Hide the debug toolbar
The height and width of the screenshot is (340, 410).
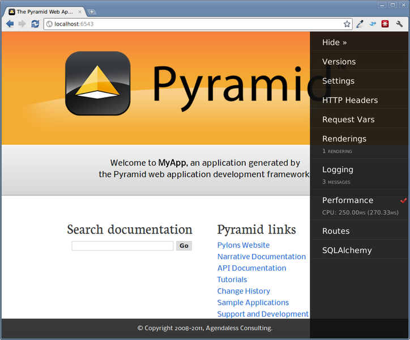point(334,42)
